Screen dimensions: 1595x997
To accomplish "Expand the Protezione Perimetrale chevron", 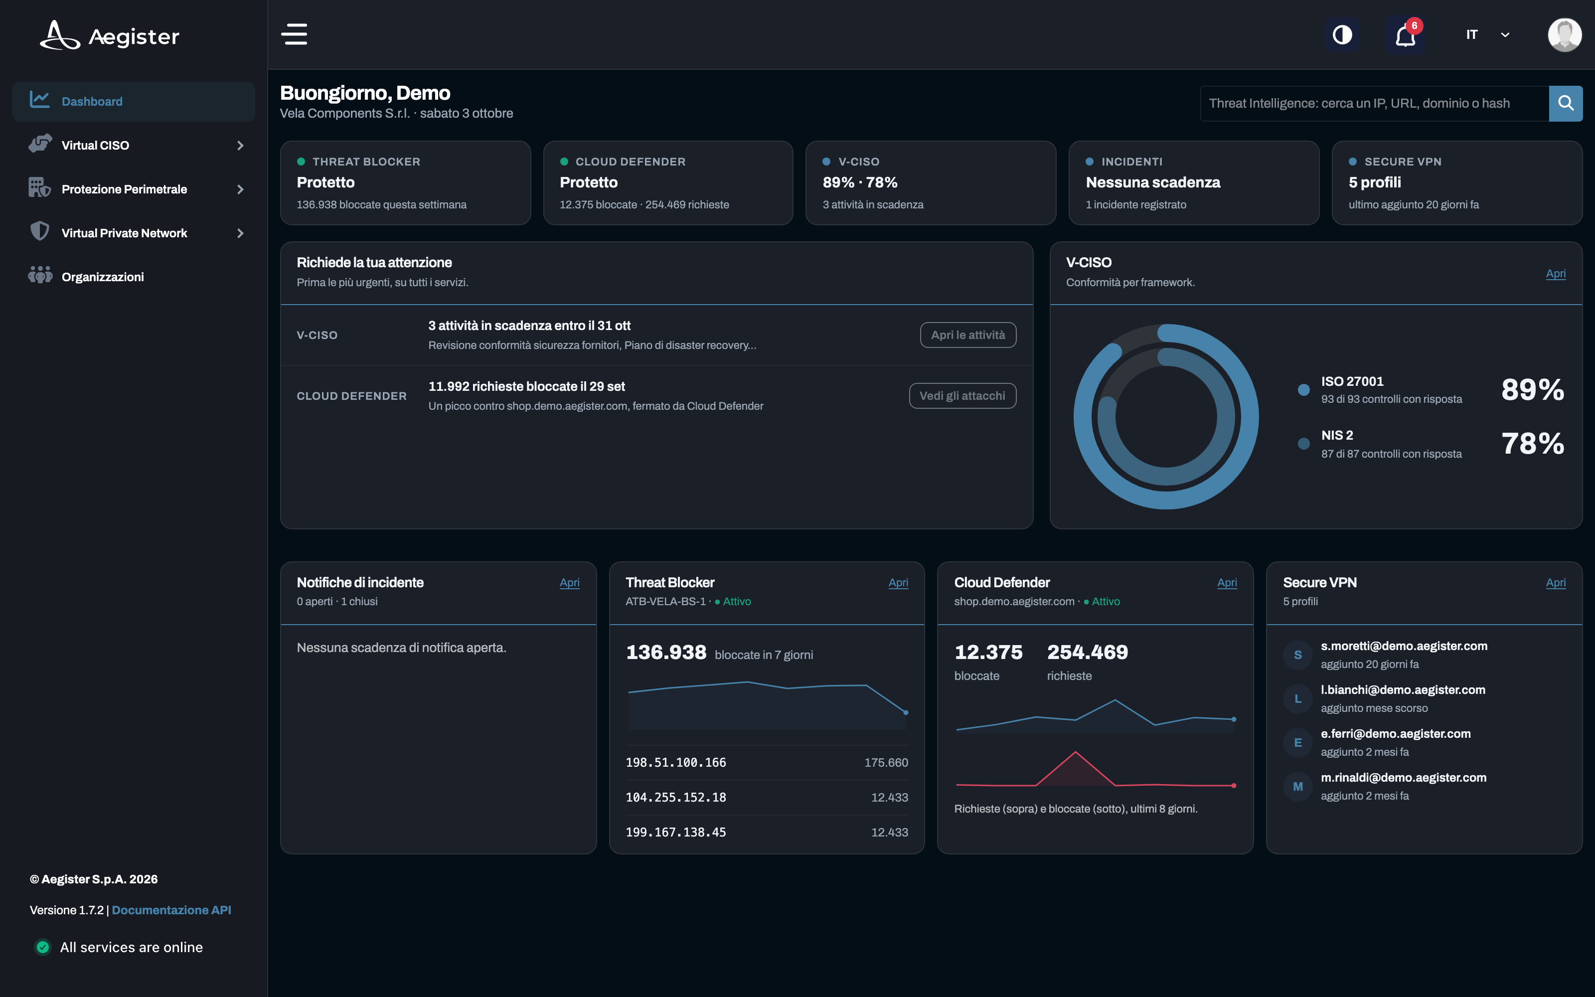I will pyautogui.click(x=241, y=189).
